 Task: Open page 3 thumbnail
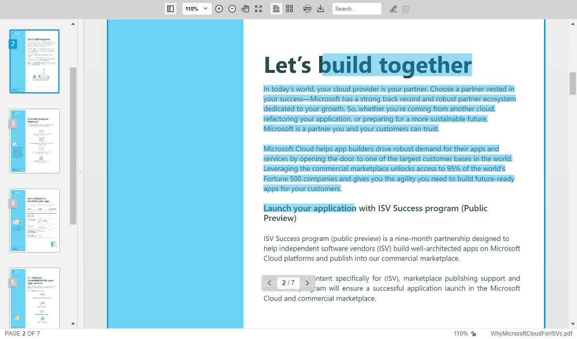click(x=34, y=141)
